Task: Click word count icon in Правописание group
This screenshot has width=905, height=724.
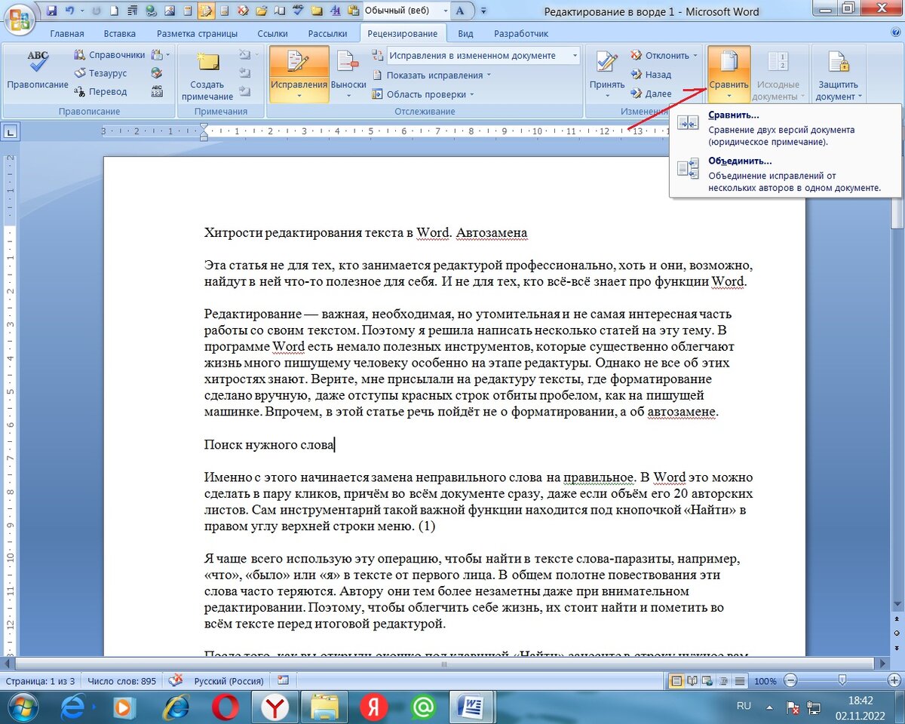Action: [x=157, y=91]
